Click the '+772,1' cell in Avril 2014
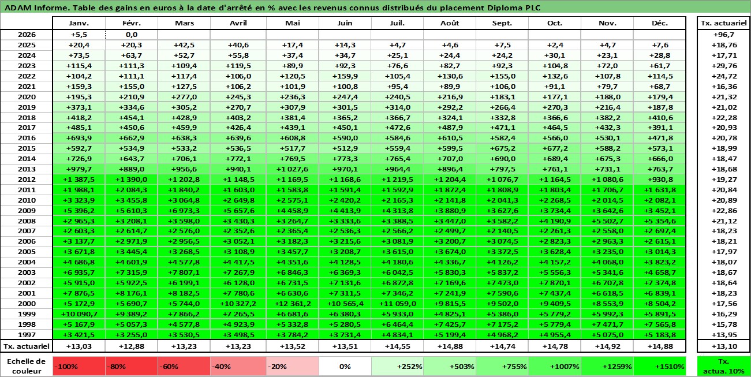Screen dimensions: 751x377 pyautogui.click(x=238, y=159)
